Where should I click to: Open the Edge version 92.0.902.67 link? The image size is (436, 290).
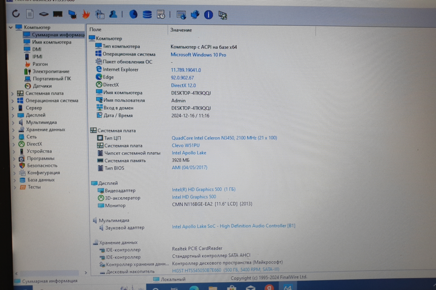[x=182, y=78]
